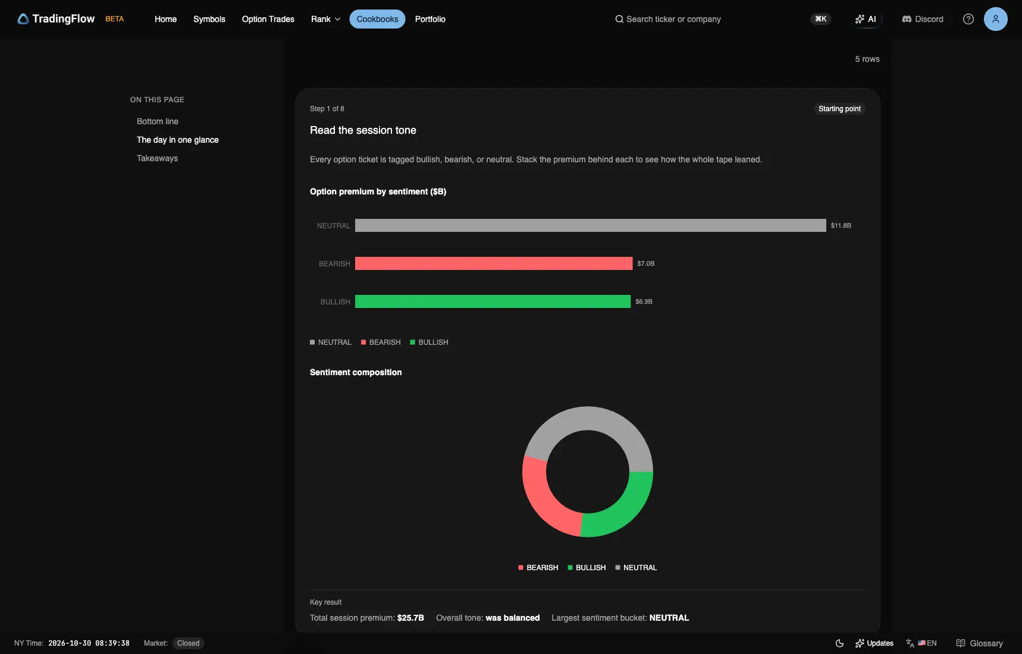
Task: Toggle NEUTRAL in the donut chart legend
Action: click(x=636, y=568)
